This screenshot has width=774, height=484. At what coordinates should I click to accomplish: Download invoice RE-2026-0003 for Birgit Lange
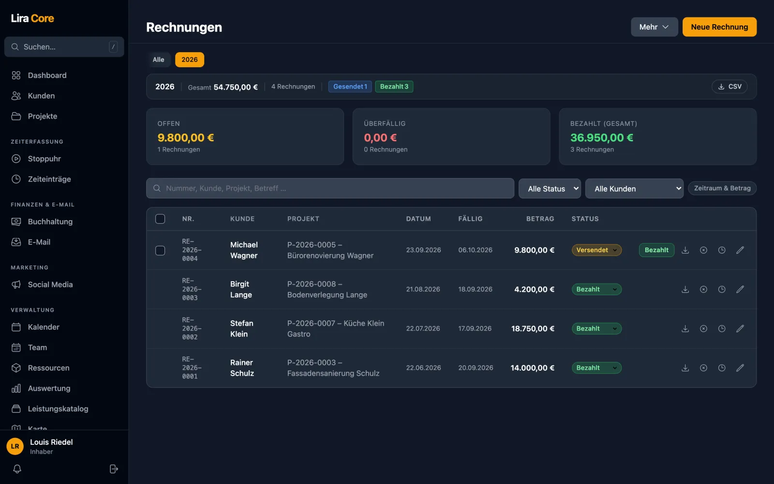(685, 289)
